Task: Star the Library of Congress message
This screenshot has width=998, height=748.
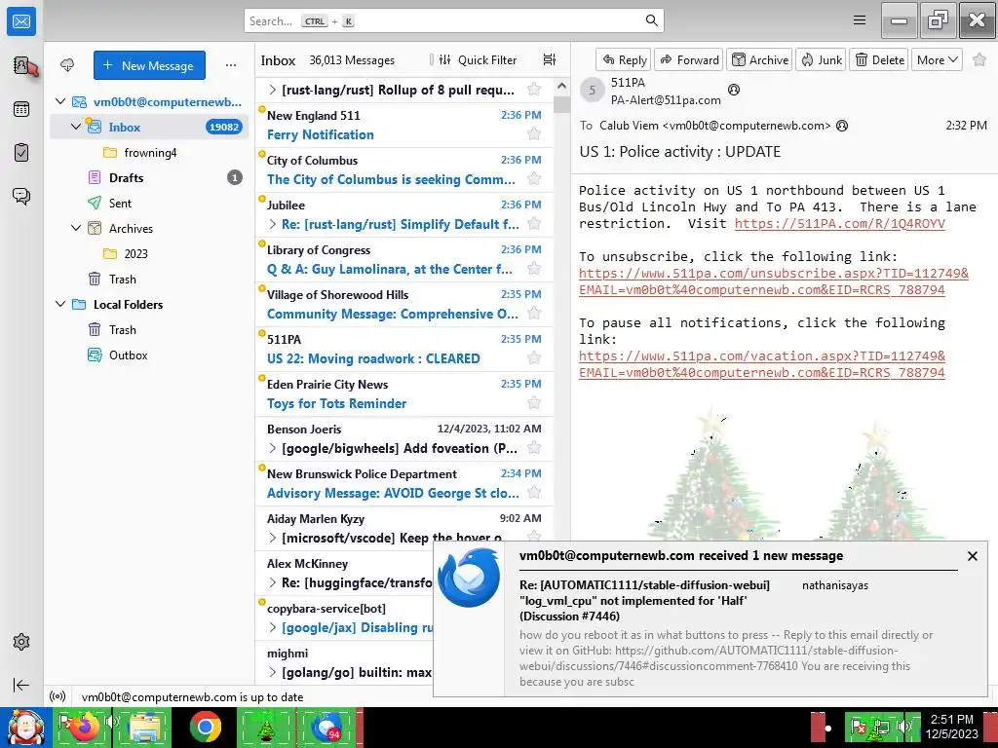Action: pos(534,269)
